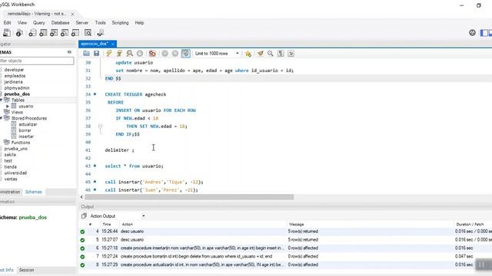The image size is (492, 276).
Task: Save statement to snippets with star icon
Action: [x=248, y=54]
